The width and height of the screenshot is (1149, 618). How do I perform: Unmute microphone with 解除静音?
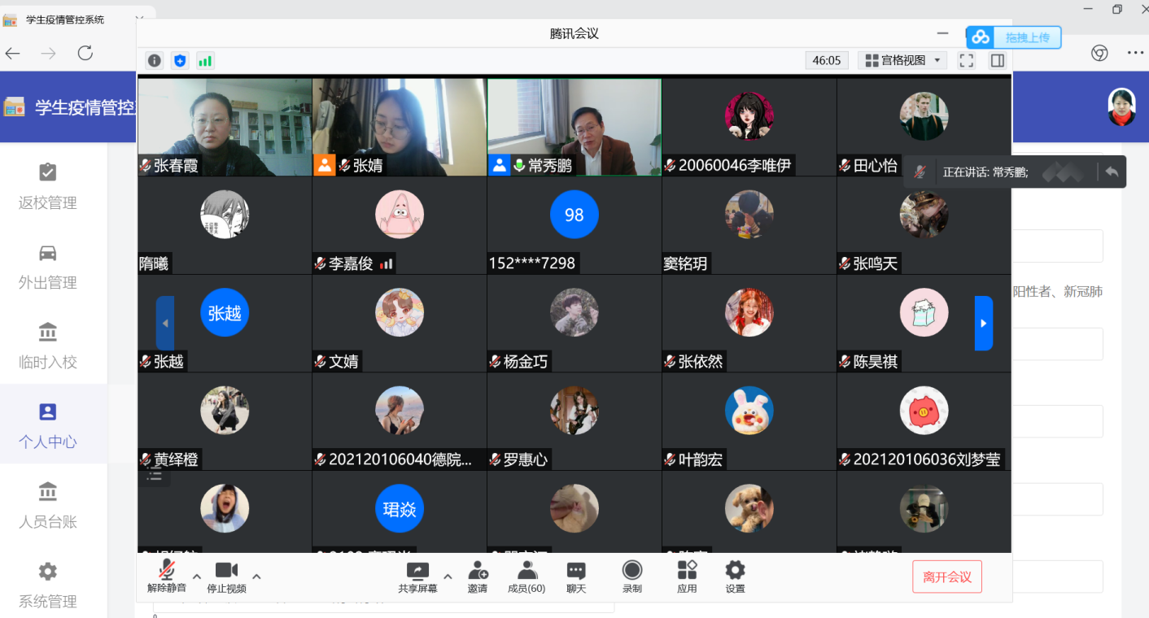167,576
